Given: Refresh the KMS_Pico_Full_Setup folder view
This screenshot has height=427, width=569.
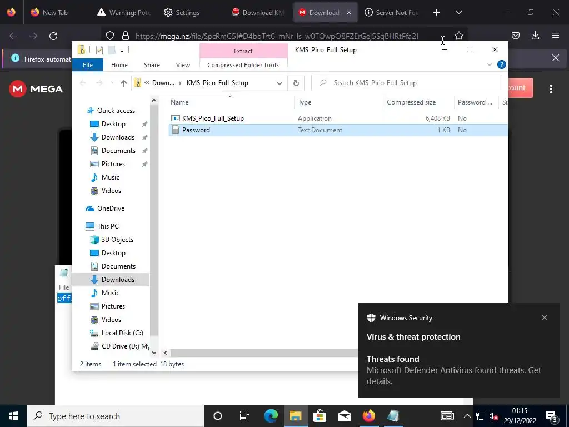Looking at the screenshot, I should 296,83.
